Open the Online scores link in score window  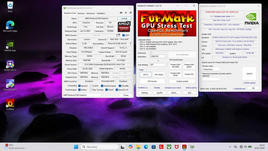coord(249,83)
